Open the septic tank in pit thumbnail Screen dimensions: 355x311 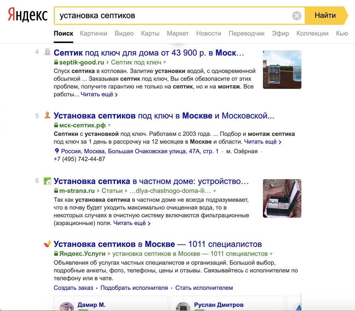pos(282,198)
